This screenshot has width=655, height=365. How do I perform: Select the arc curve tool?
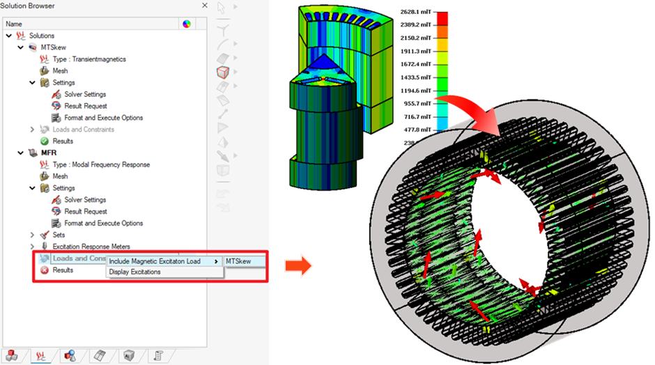223,44
